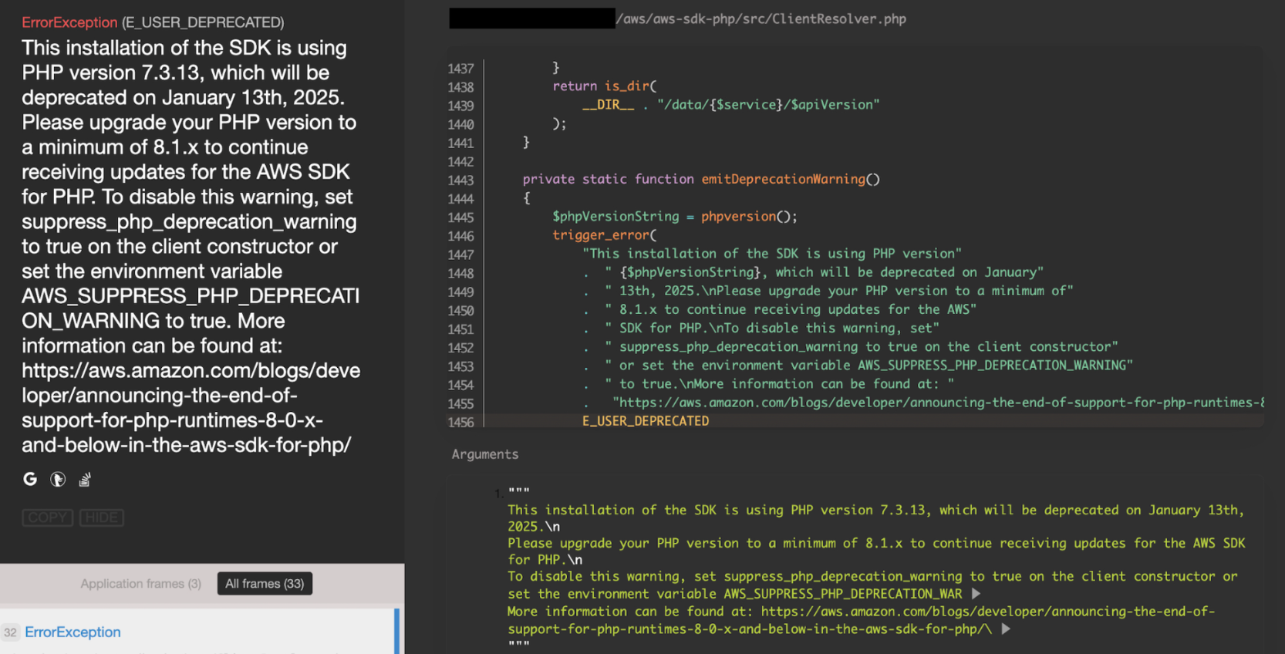Viewport: 1285px width, 654px height.
Task: Click line number 1446 trigger_error
Action: click(460, 236)
